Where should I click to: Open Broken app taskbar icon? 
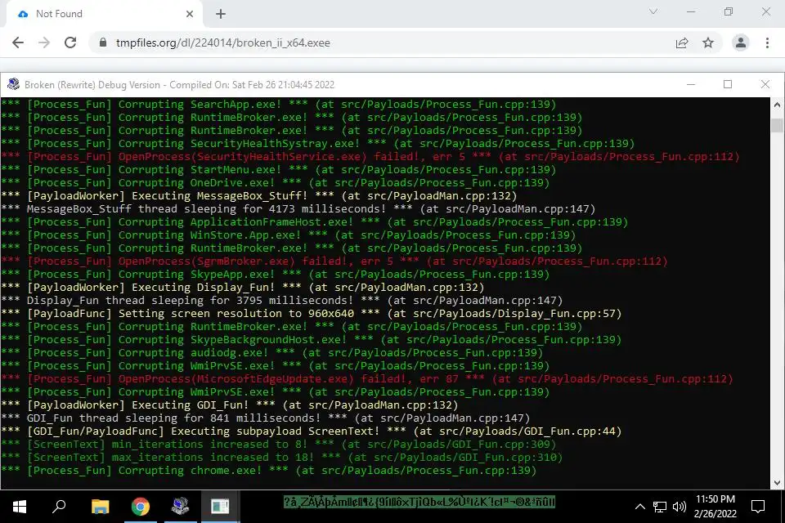tap(180, 507)
